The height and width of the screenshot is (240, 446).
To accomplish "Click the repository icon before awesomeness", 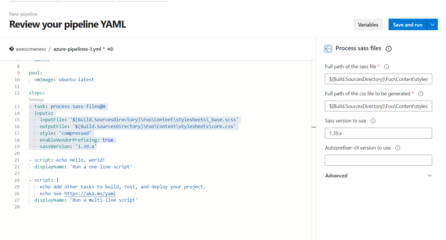I will click(12, 49).
